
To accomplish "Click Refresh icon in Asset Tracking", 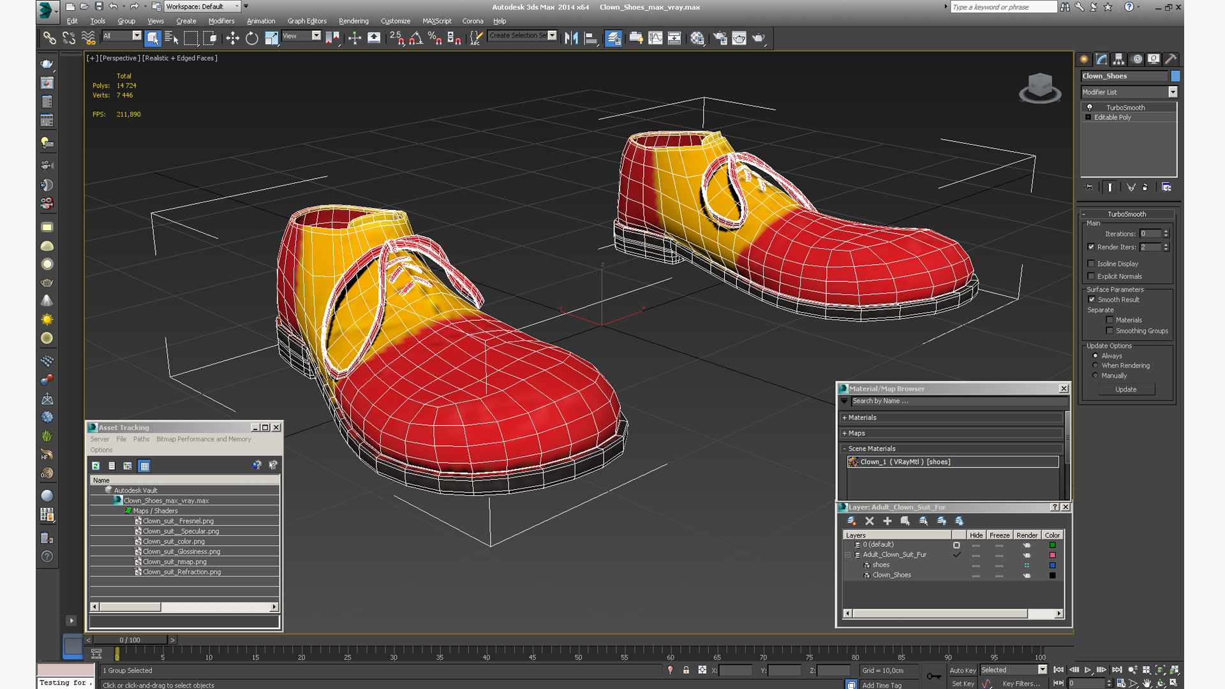I will pos(96,466).
